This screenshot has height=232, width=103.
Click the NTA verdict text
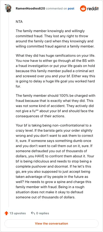(19, 22)
